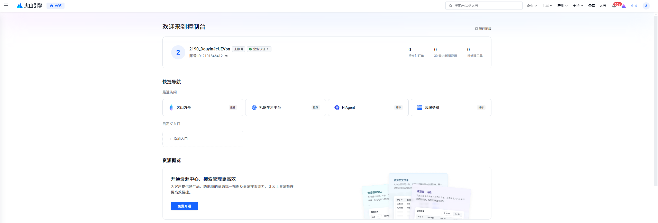This screenshot has width=658, height=223.
Task: Focus the 搜索产品或文档 search box
Action: click(484, 6)
